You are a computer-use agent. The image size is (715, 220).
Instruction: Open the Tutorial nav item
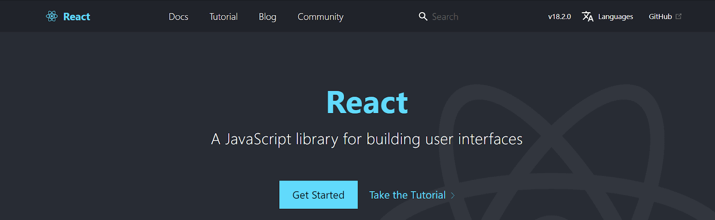pyautogui.click(x=223, y=16)
